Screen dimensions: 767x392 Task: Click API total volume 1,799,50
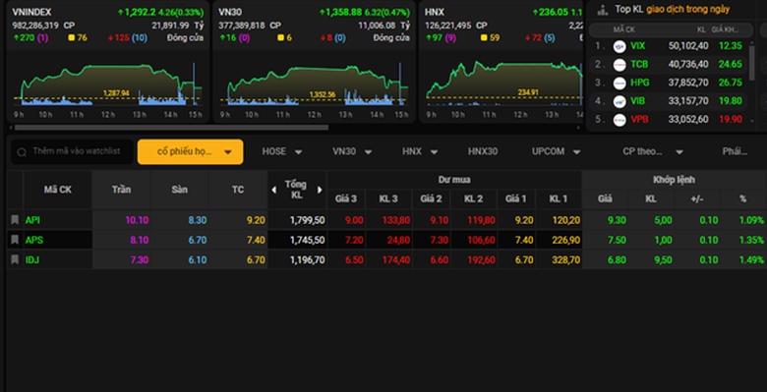click(x=307, y=220)
